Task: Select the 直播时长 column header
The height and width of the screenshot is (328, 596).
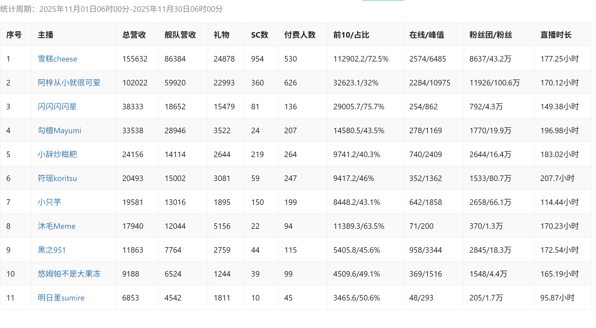Action: (x=556, y=35)
